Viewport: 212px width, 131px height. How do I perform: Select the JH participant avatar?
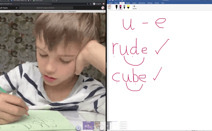click(78, 128)
